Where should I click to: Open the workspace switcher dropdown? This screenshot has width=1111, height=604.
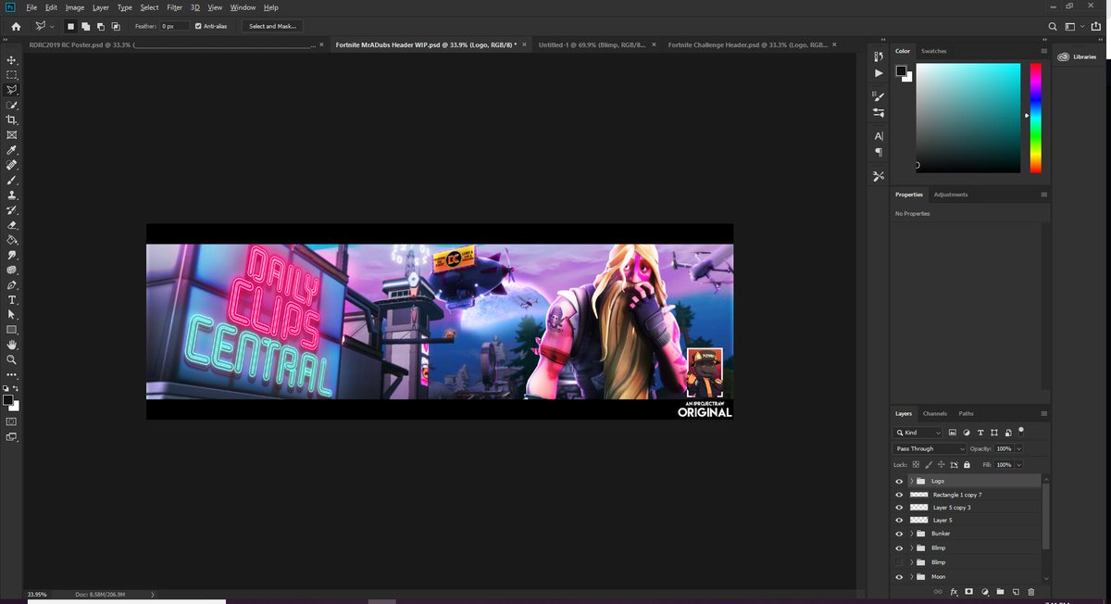[1073, 27]
